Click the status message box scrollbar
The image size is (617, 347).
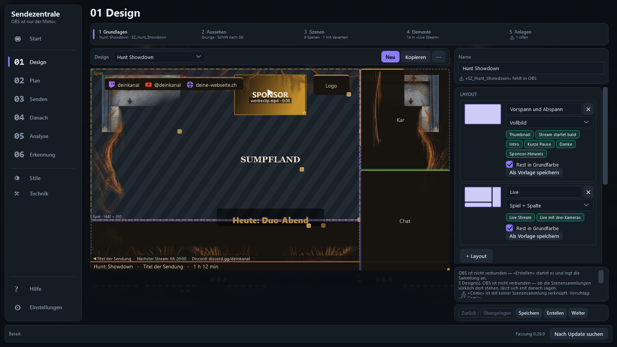(601, 276)
